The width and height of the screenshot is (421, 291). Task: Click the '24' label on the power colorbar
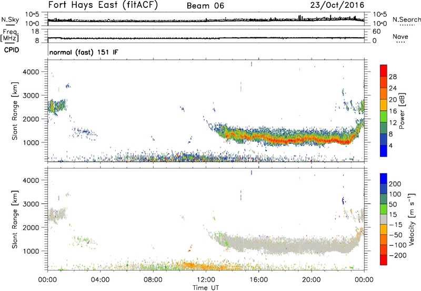pyautogui.click(x=393, y=88)
